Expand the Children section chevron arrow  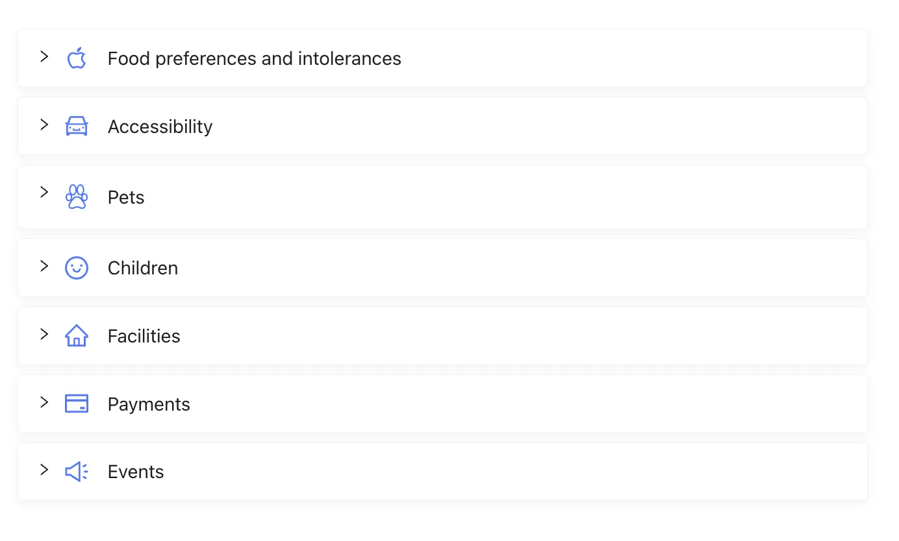coord(44,266)
